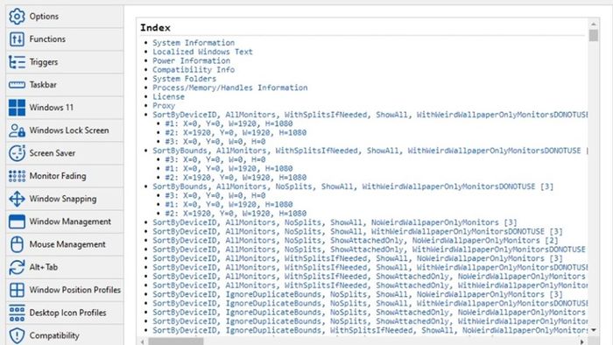Viewport: 613px width, 345px height.
Task: Open Window Snapping arrows icon
Action: point(17,199)
